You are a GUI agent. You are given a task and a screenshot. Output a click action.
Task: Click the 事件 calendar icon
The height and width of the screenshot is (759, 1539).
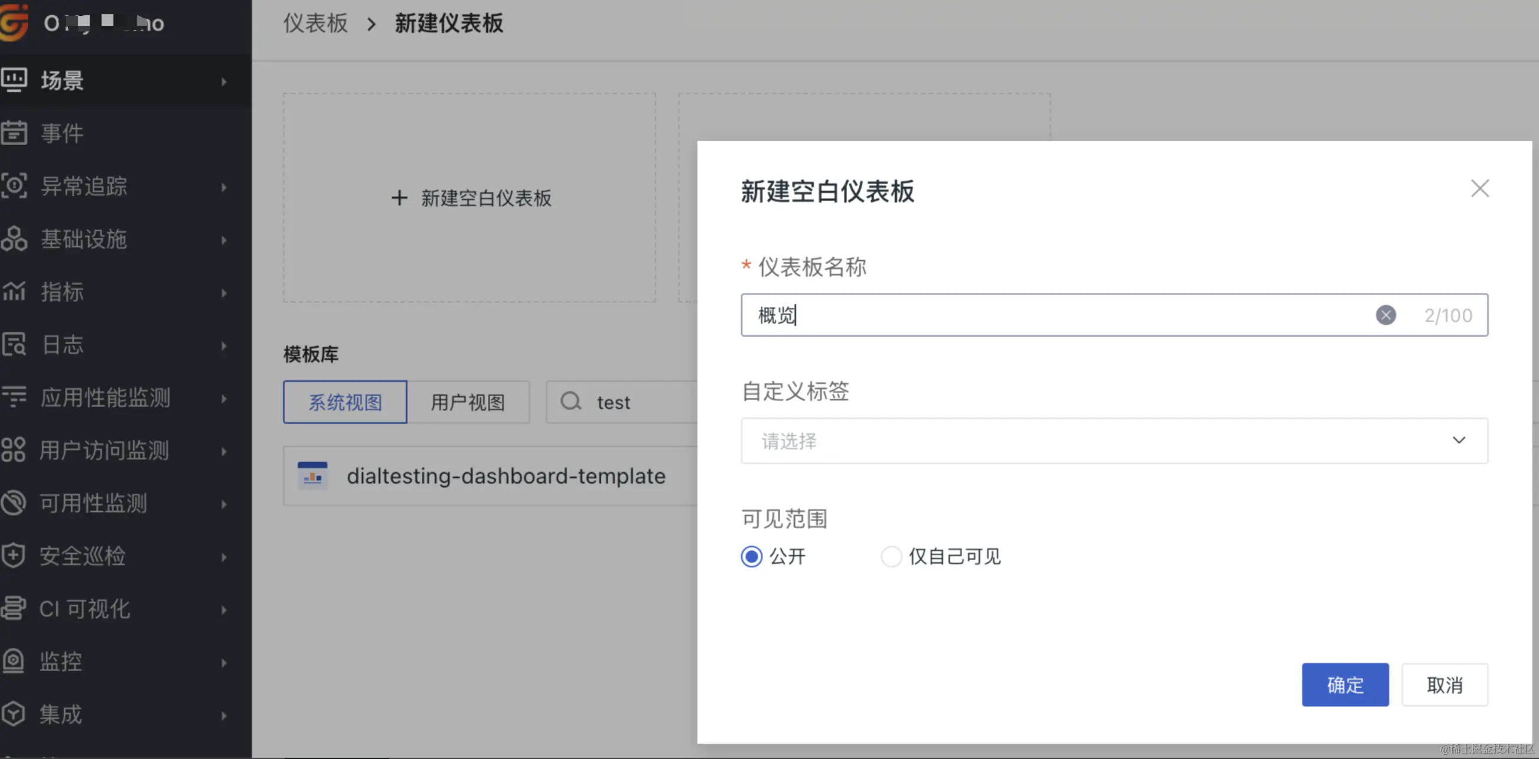tap(14, 133)
